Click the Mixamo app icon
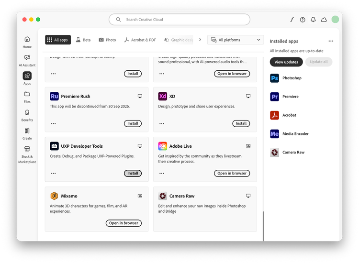The height and width of the screenshot is (263, 359). click(54, 196)
